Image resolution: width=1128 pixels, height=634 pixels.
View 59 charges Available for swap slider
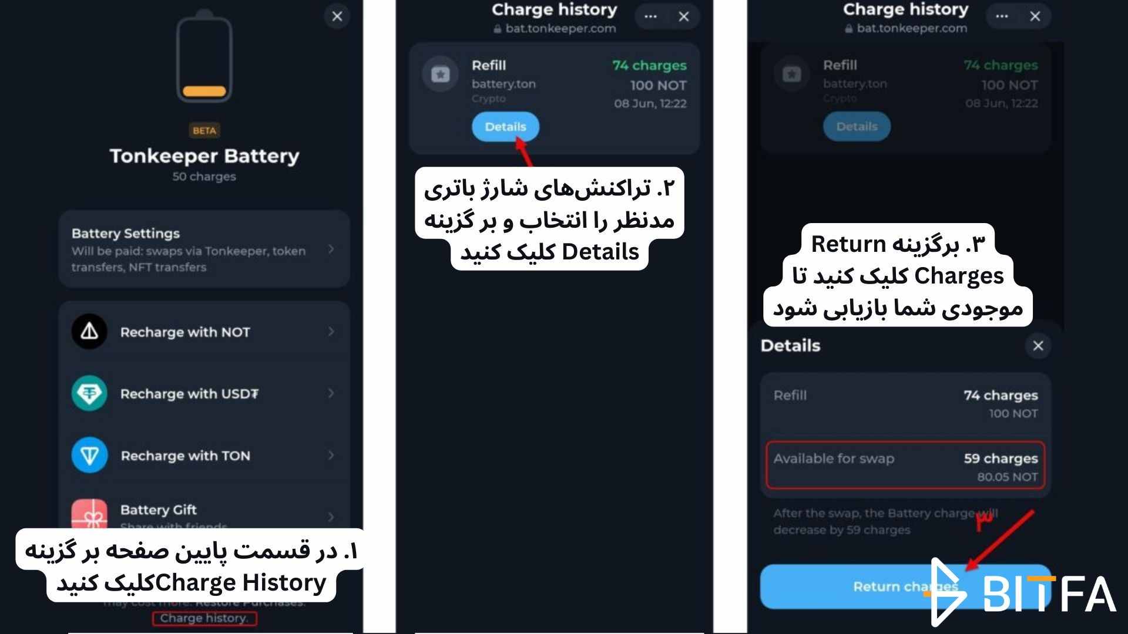904,466
